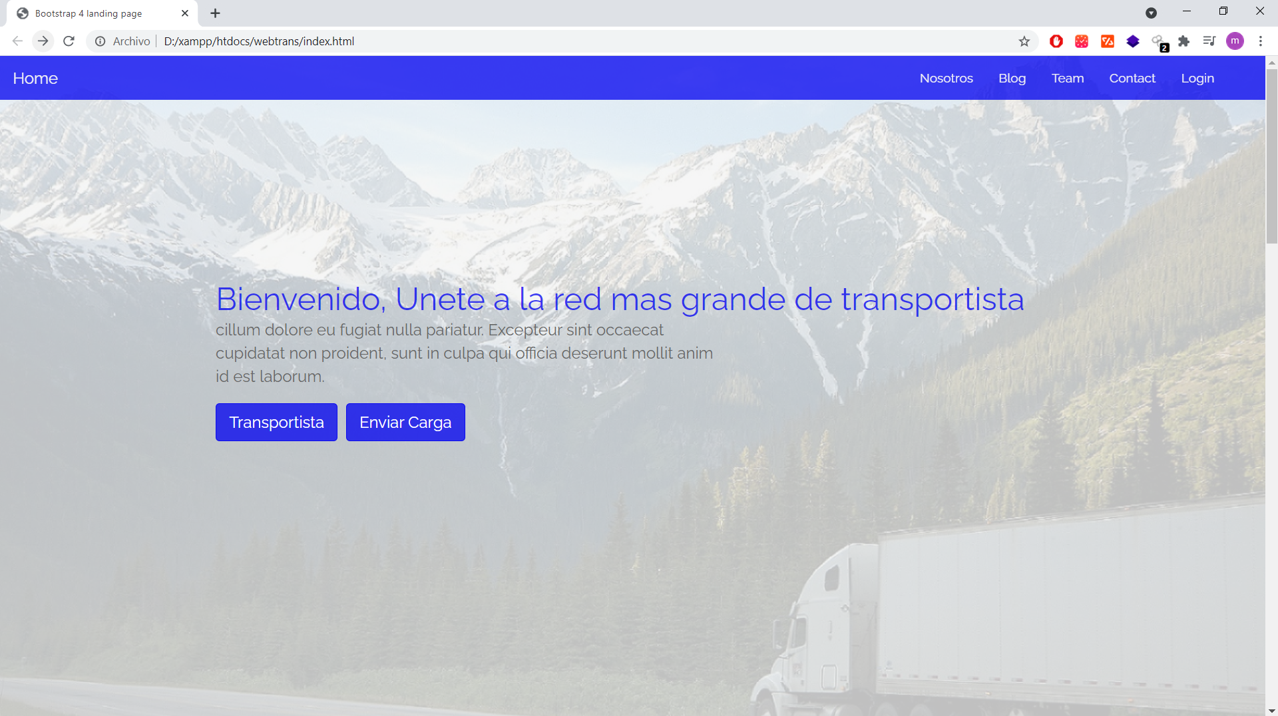Click the site info icon beside Archivo
Screen dimensions: 1278x716
point(100,41)
